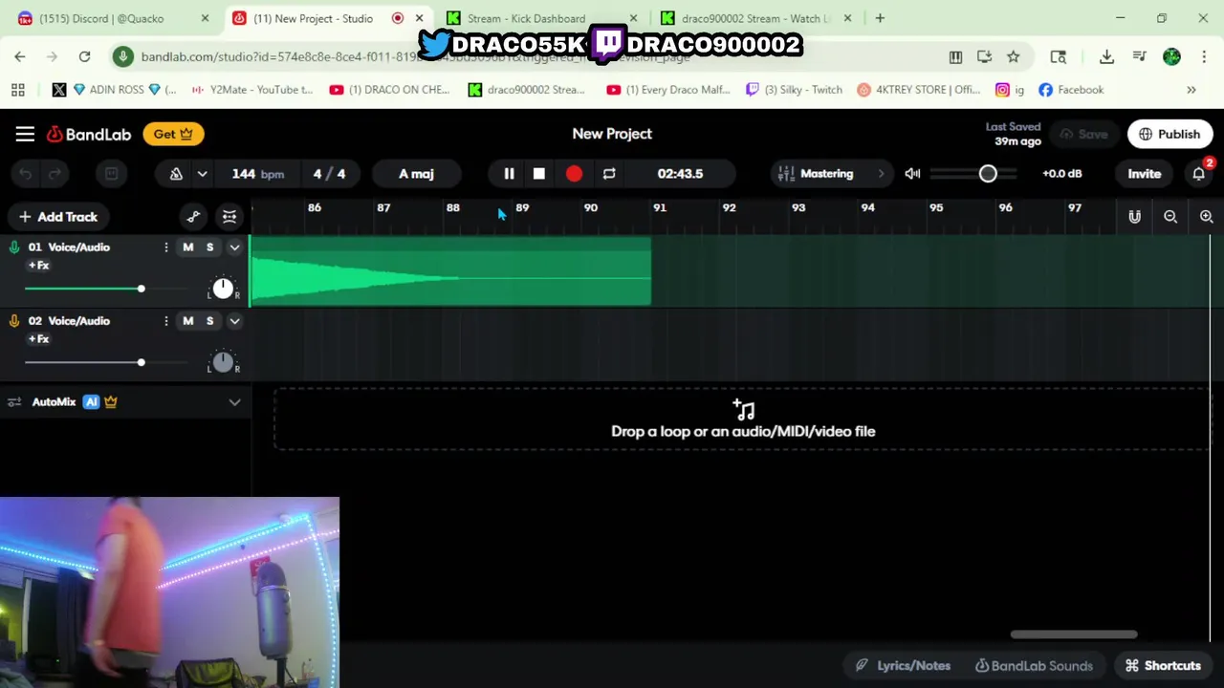Open BandLab Sounds browser

pyautogui.click(x=1034, y=666)
